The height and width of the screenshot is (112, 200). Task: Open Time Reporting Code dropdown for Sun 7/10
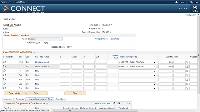coord(137,80)
